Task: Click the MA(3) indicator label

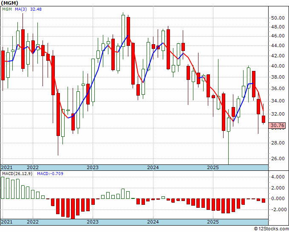Action: 21,9
